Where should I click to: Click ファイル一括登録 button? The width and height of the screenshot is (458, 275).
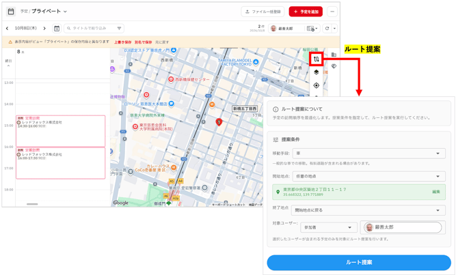[262, 12]
